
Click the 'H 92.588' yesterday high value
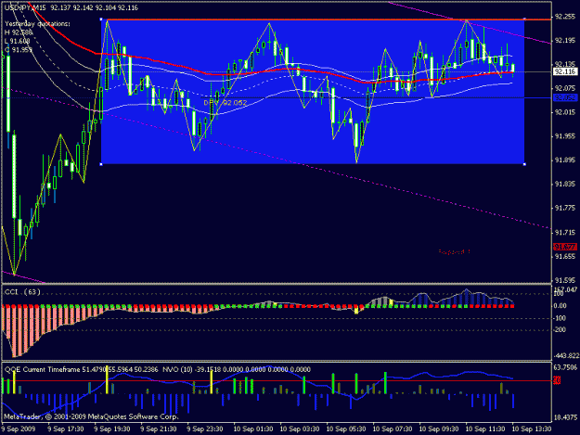click(19, 32)
